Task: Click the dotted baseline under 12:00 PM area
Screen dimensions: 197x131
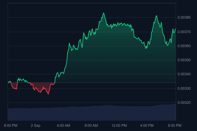Action: 119,83
